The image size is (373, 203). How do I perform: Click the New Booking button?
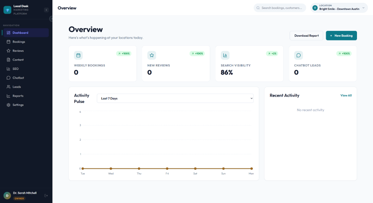[x=341, y=36]
